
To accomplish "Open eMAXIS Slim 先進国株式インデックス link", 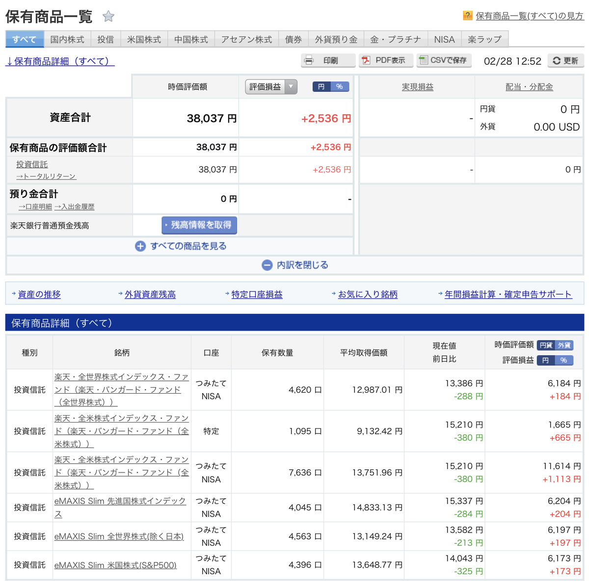I will [120, 507].
